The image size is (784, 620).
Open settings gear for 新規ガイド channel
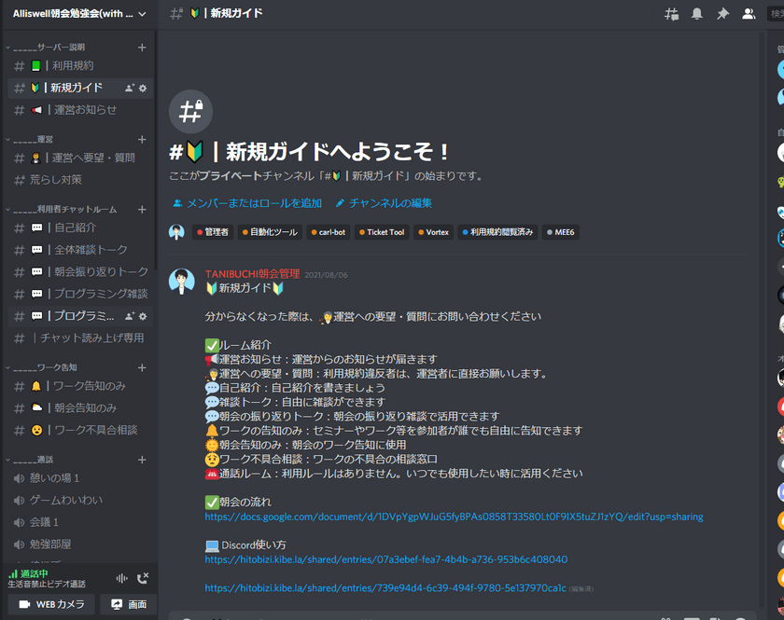click(x=144, y=88)
